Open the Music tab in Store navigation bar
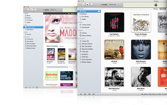 [72, 14]
